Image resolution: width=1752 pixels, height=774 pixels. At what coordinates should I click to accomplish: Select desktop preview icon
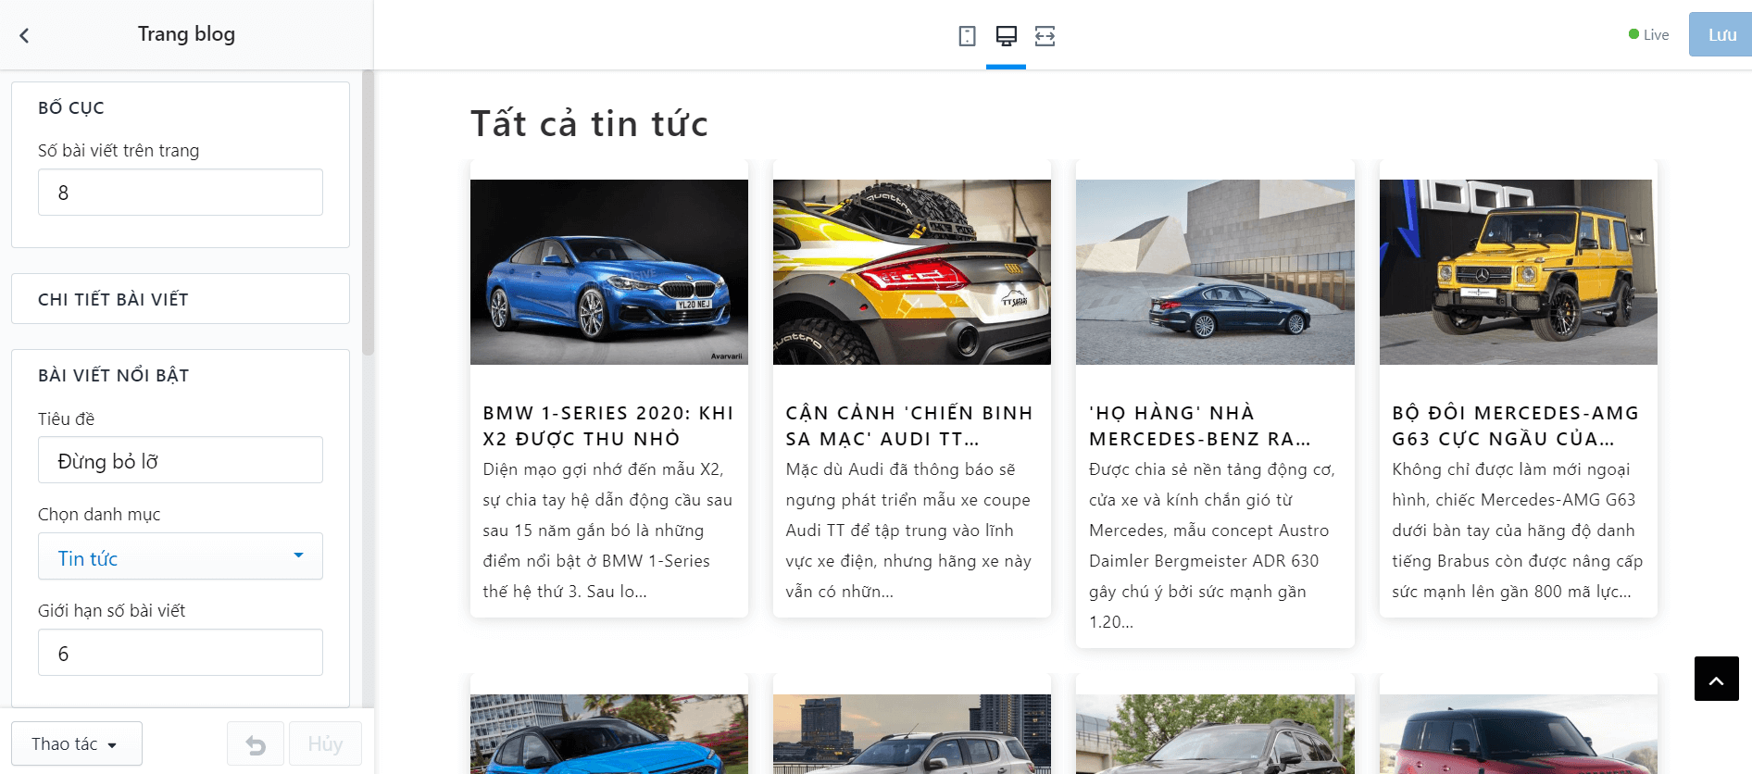(x=1006, y=36)
